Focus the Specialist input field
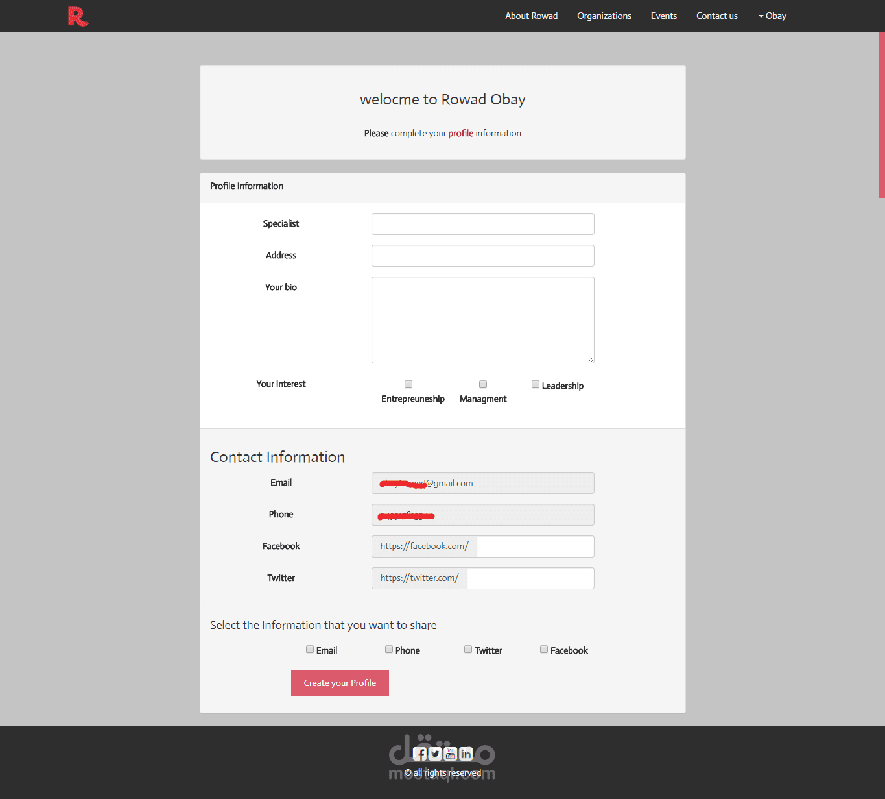885x799 pixels. point(483,224)
